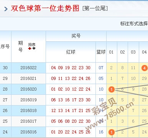Click missing value 24 in 04 column, row 2016016
The width and height of the screenshot is (148, 138).
144,132
